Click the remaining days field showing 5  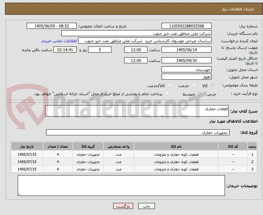pyautogui.click(x=100, y=50)
